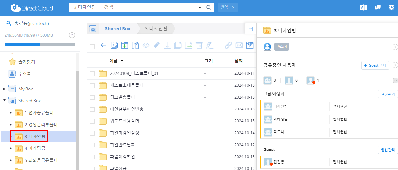
Task: Open settings with the gear icon
Action: tap(391, 7)
